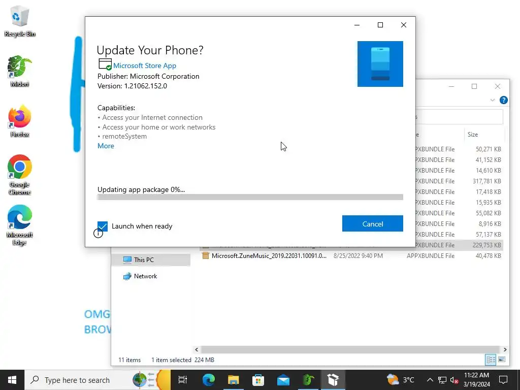Open weather widget showing 3°C

[400, 380]
